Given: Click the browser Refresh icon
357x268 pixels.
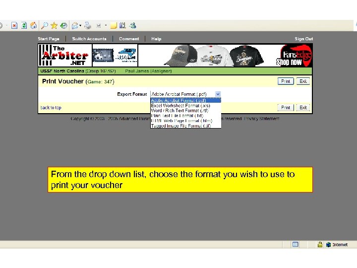Looking at the screenshot, I should (x=24, y=25).
